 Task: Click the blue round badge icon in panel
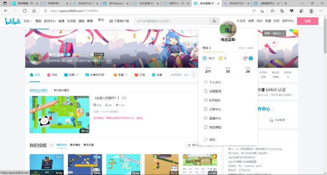251,58
